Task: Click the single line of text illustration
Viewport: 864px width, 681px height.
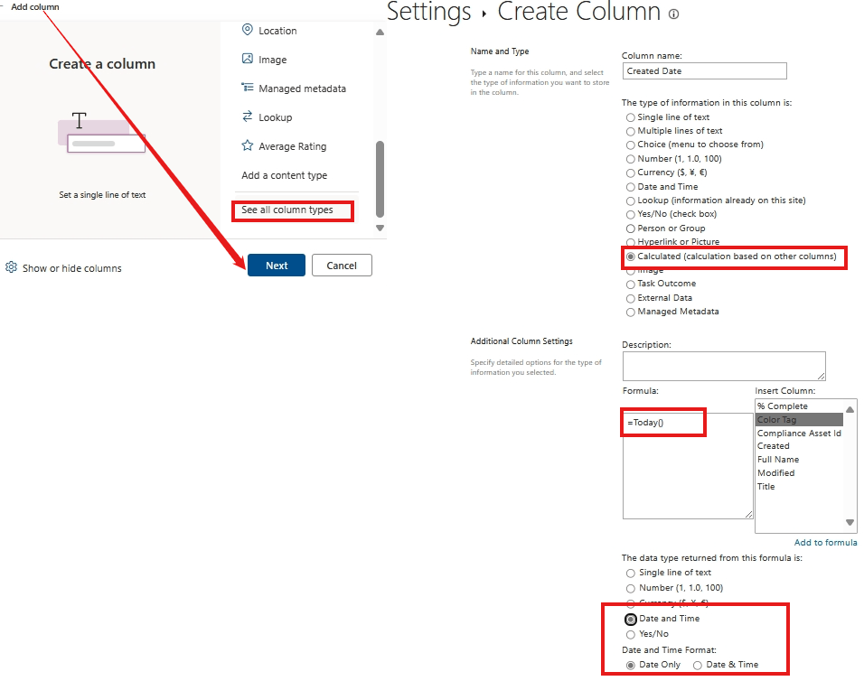Action: point(102,132)
